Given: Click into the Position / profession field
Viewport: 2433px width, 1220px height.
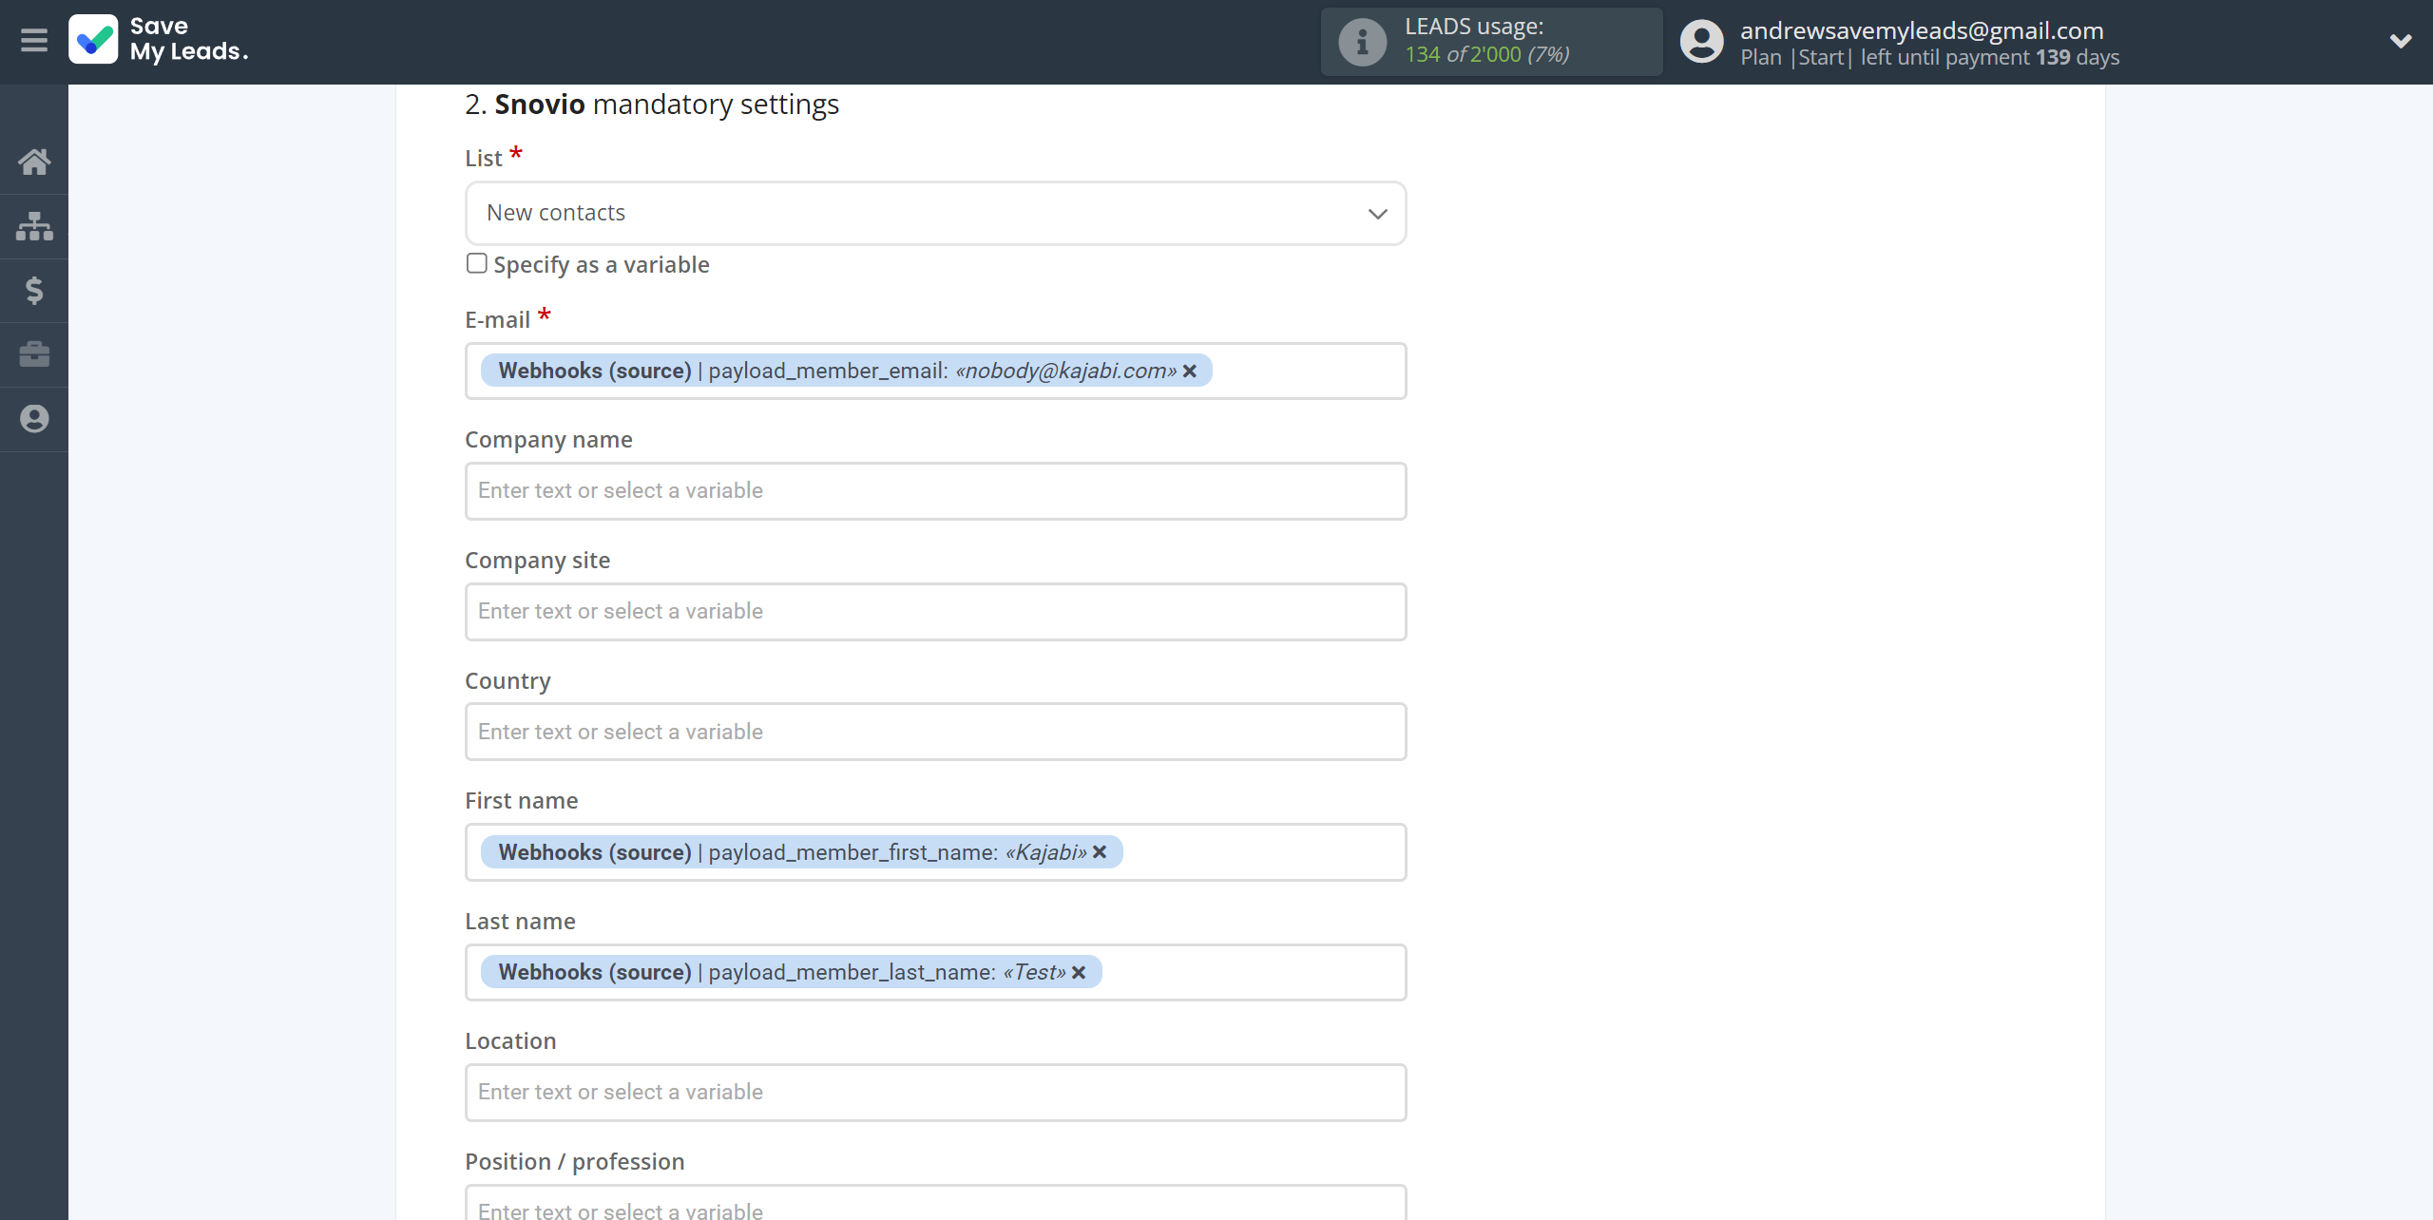Looking at the screenshot, I should click(935, 1203).
